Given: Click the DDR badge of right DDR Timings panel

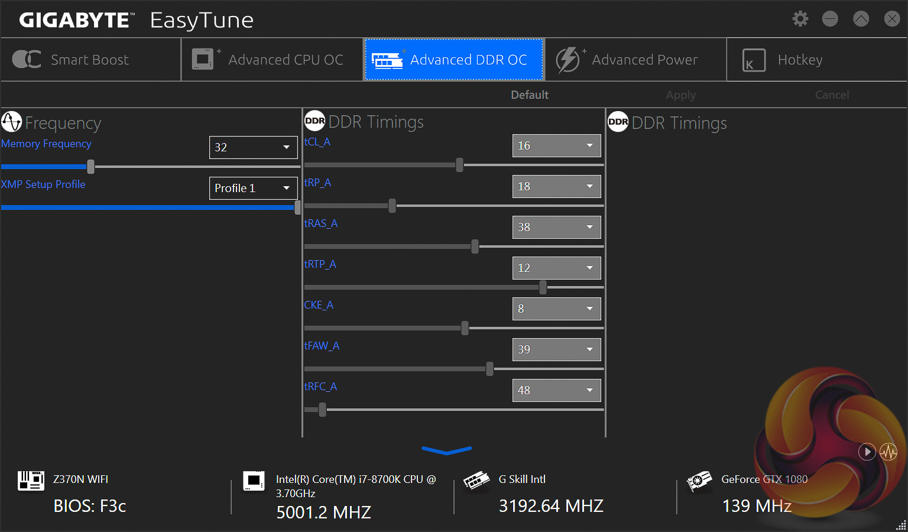Looking at the screenshot, I should point(618,122).
